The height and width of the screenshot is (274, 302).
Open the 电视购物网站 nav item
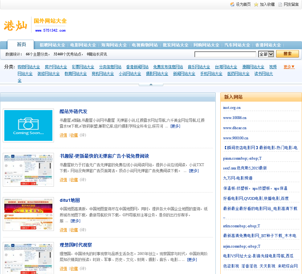145,45
